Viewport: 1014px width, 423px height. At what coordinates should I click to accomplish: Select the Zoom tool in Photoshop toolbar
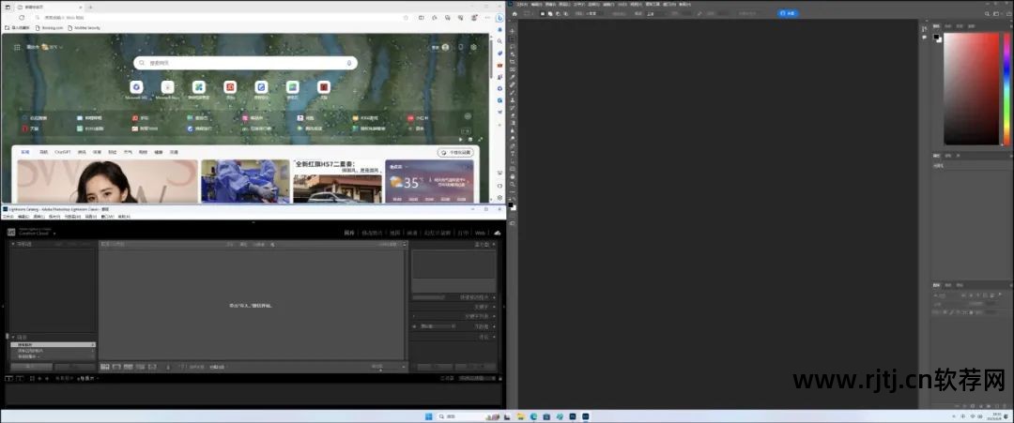(512, 186)
